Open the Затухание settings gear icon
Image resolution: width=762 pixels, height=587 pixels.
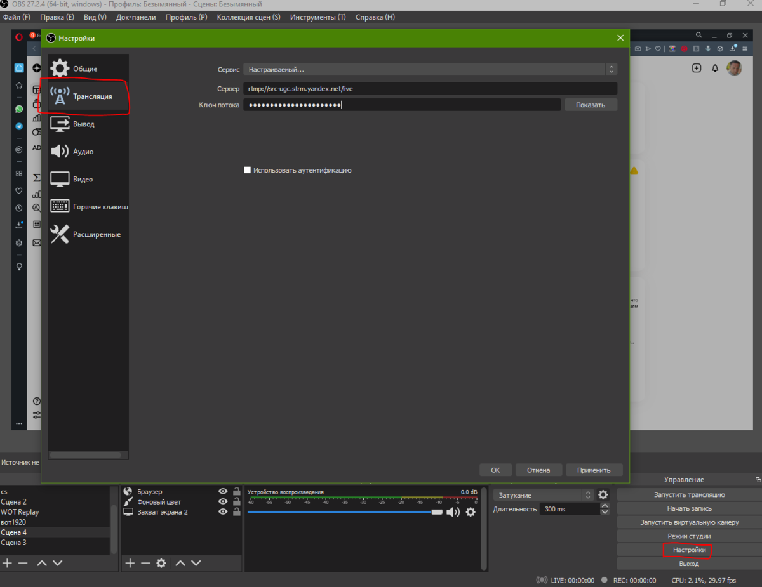pyautogui.click(x=603, y=494)
